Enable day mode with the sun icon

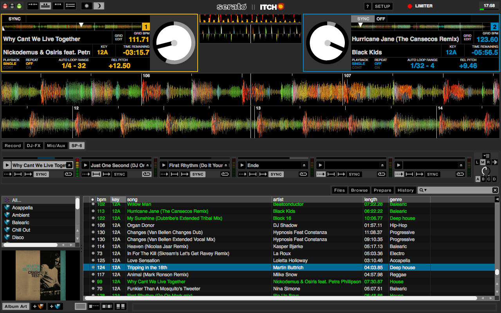click(x=87, y=6)
